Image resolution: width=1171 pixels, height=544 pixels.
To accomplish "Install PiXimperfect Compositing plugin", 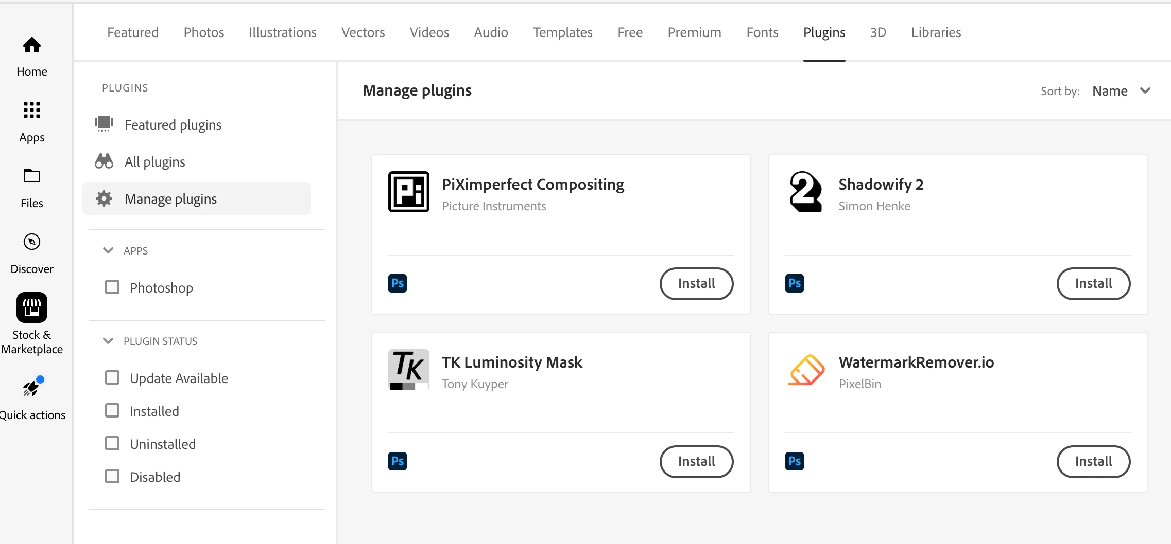I will point(697,283).
